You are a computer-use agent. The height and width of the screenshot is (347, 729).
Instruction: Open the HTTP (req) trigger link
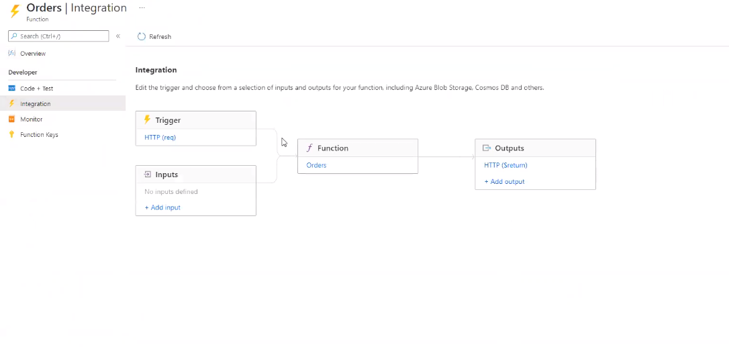tap(160, 137)
